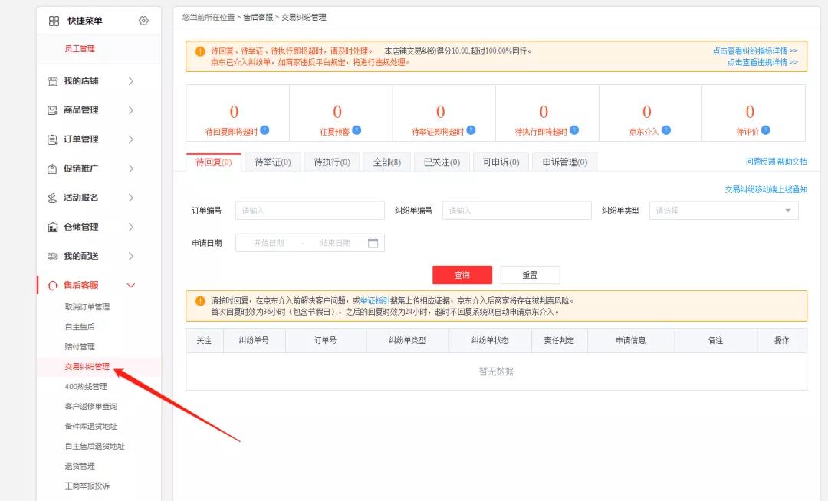
Task: Open 自主售后 submenu item
Action: [x=80, y=327]
